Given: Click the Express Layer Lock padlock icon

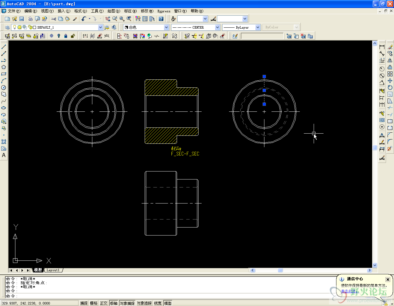Looking at the screenshot, I should [66, 36].
